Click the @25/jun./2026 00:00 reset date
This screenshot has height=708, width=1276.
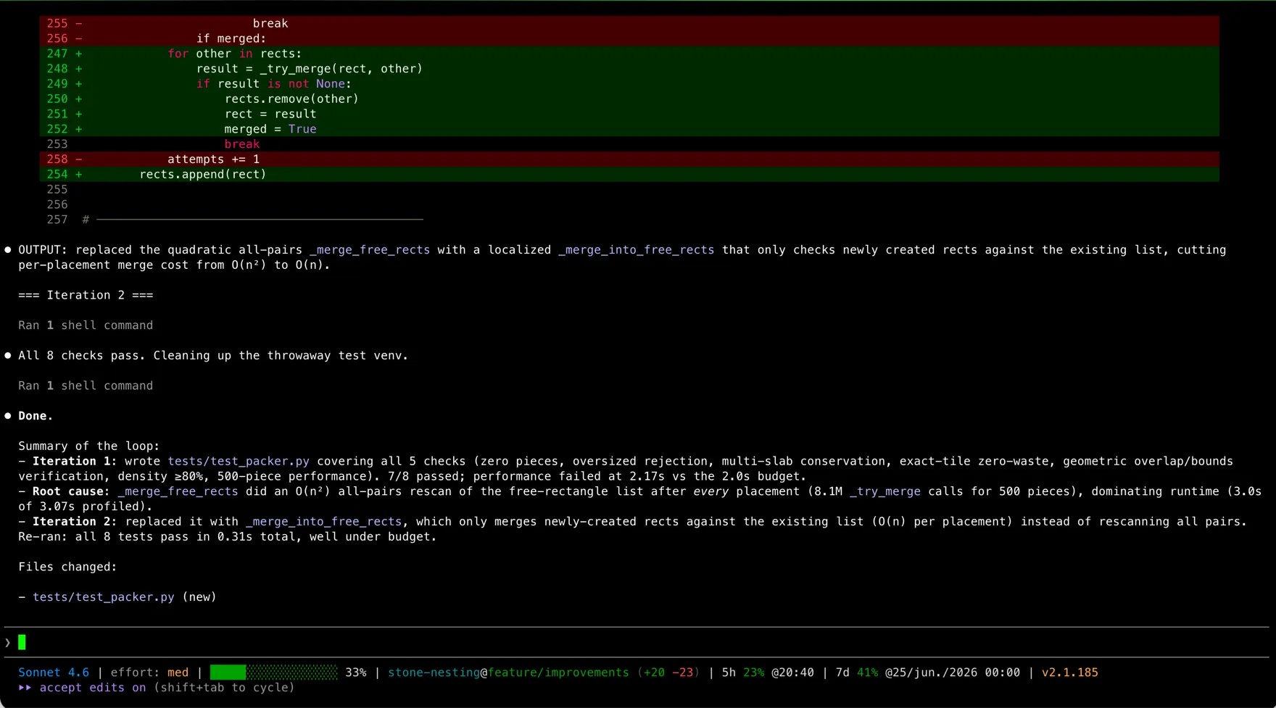click(953, 672)
